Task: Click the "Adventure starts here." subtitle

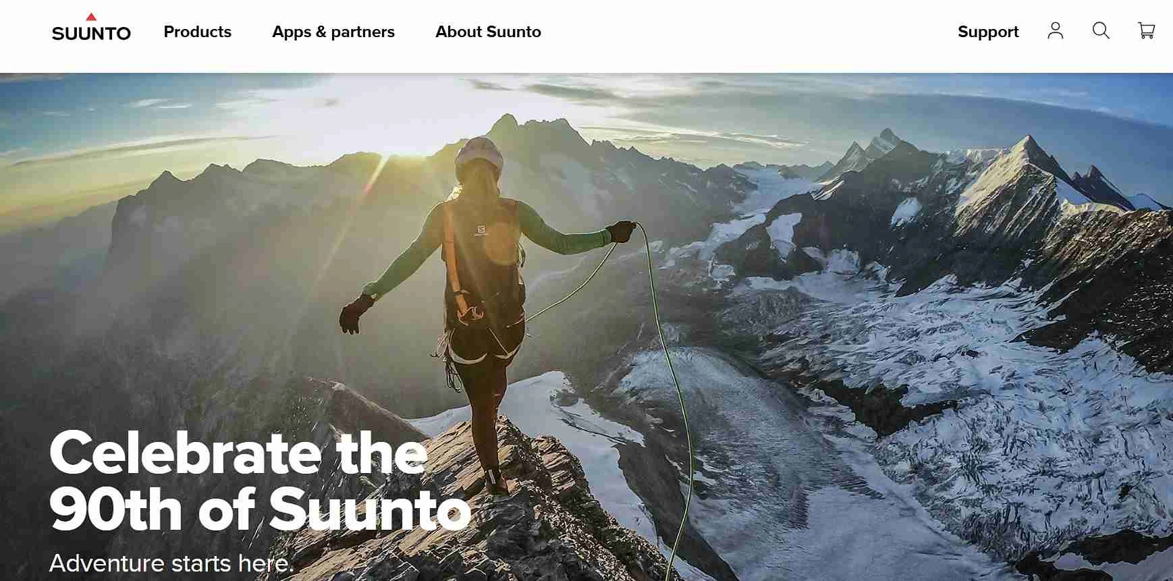Action: [171, 563]
